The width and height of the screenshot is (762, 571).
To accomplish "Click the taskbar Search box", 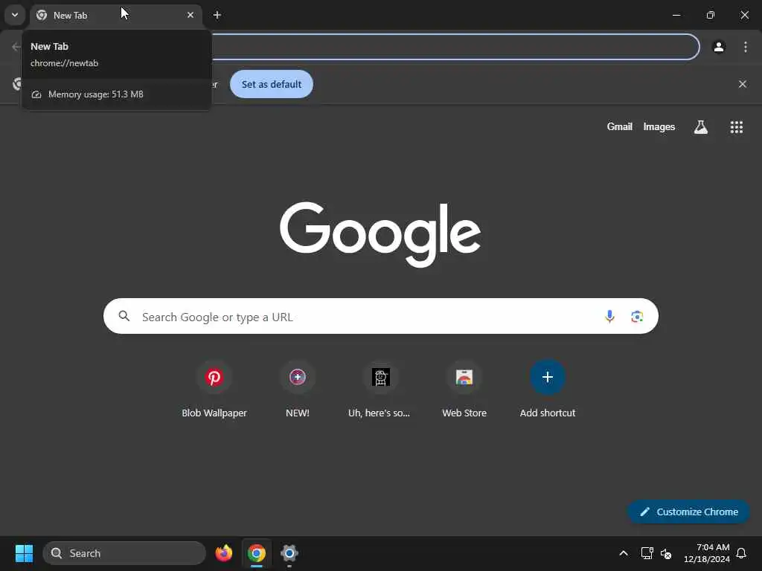I will click(x=124, y=553).
